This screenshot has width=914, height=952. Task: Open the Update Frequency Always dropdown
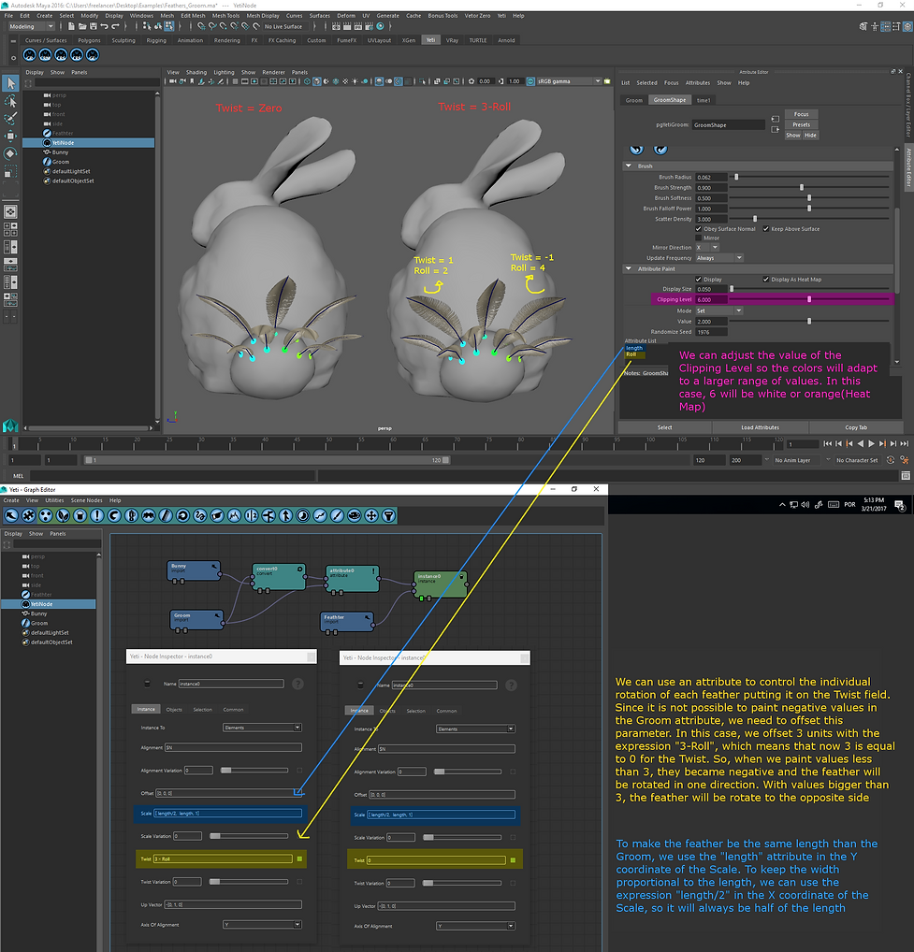click(719, 258)
